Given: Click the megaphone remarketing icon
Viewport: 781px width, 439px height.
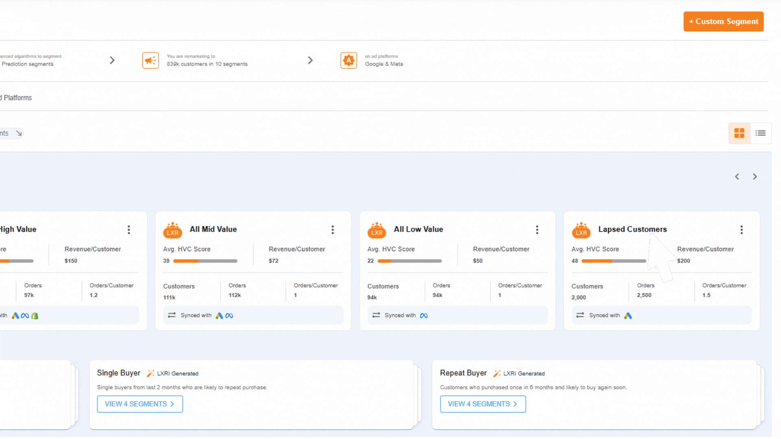Looking at the screenshot, I should [151, 60].
